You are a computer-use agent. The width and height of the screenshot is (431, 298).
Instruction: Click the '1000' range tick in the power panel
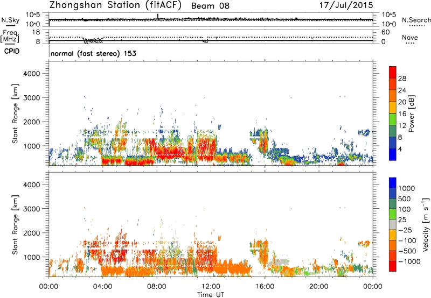click(32, 146)
